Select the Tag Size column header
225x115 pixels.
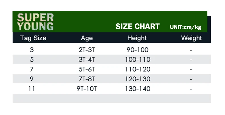tap(33, 38)
